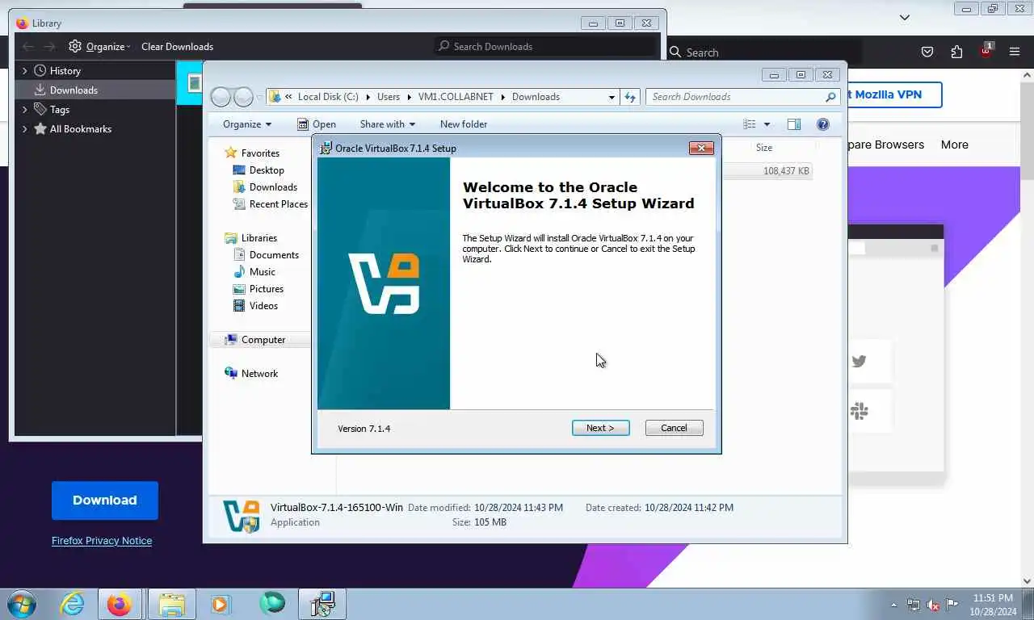Close the Oracle VirtualBox Setup dialog
The image size is (1034, 620).
pyautogui.click(x=700, y=148)
